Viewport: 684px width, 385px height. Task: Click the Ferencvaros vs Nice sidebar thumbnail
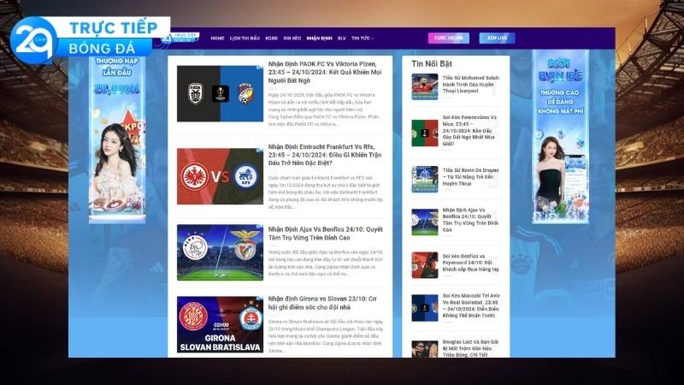[x=424, y=133]
